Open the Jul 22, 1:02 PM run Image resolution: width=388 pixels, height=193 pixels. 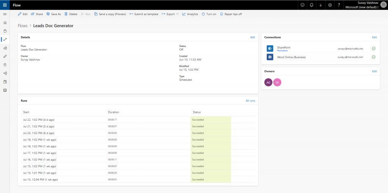click(38, 119)
